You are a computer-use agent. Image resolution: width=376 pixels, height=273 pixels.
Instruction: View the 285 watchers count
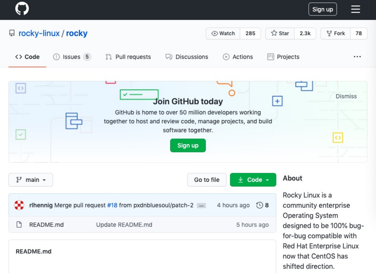coord(251,33)
